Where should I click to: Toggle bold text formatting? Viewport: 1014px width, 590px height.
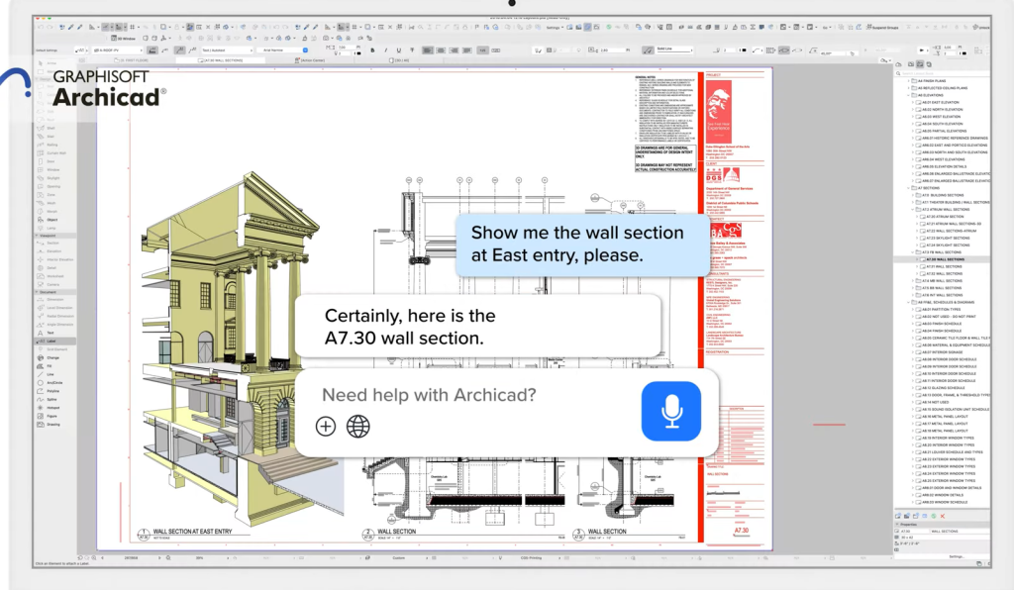(372, 49)
